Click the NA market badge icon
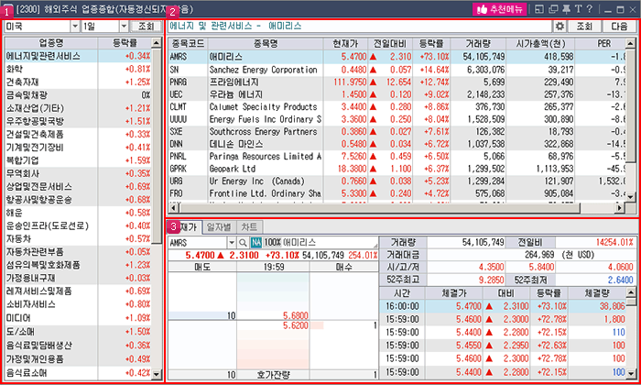Viewport: 641px width, 385px height. pos(255,243)
